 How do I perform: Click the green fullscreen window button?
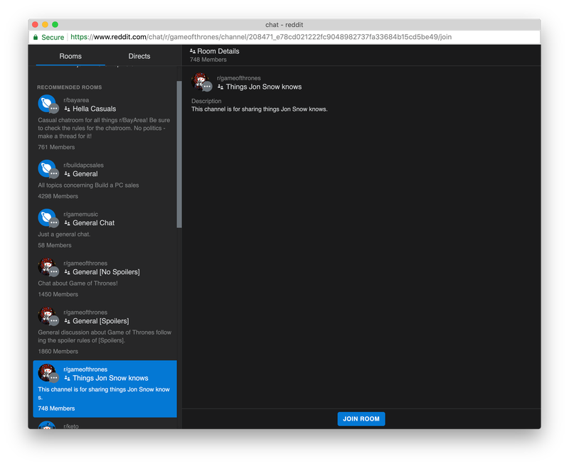(55, 25)
